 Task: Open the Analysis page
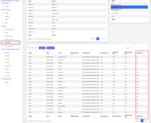(7, 82)
